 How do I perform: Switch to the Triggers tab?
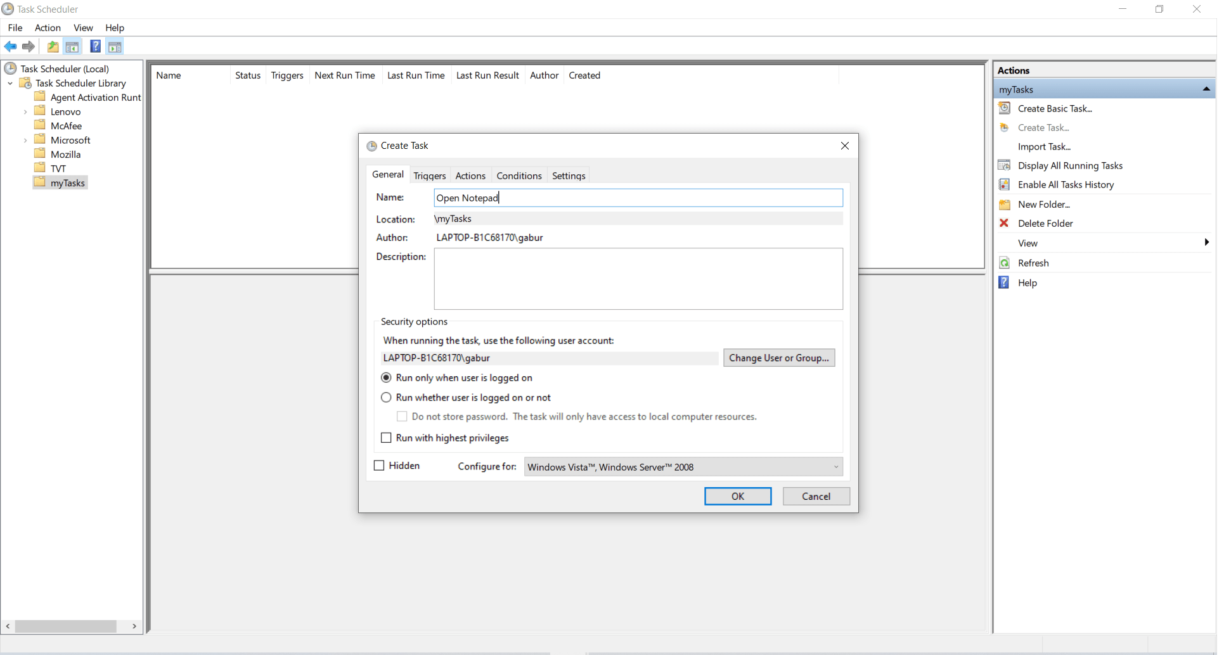pyautogui.click(x=430, y=175)
